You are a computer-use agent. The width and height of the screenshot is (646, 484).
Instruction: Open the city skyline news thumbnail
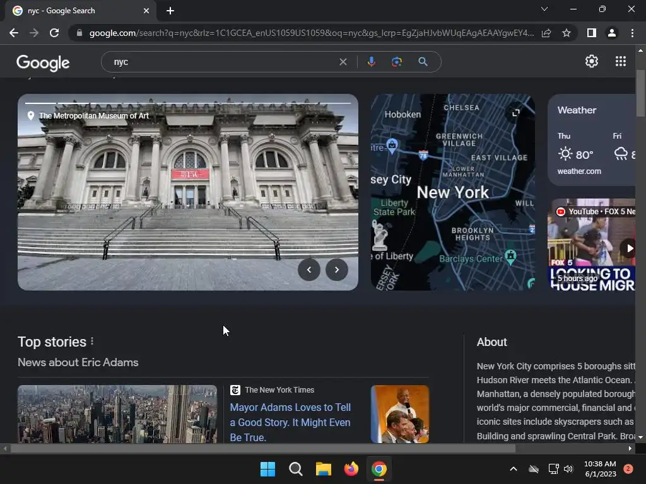(117, 414)
